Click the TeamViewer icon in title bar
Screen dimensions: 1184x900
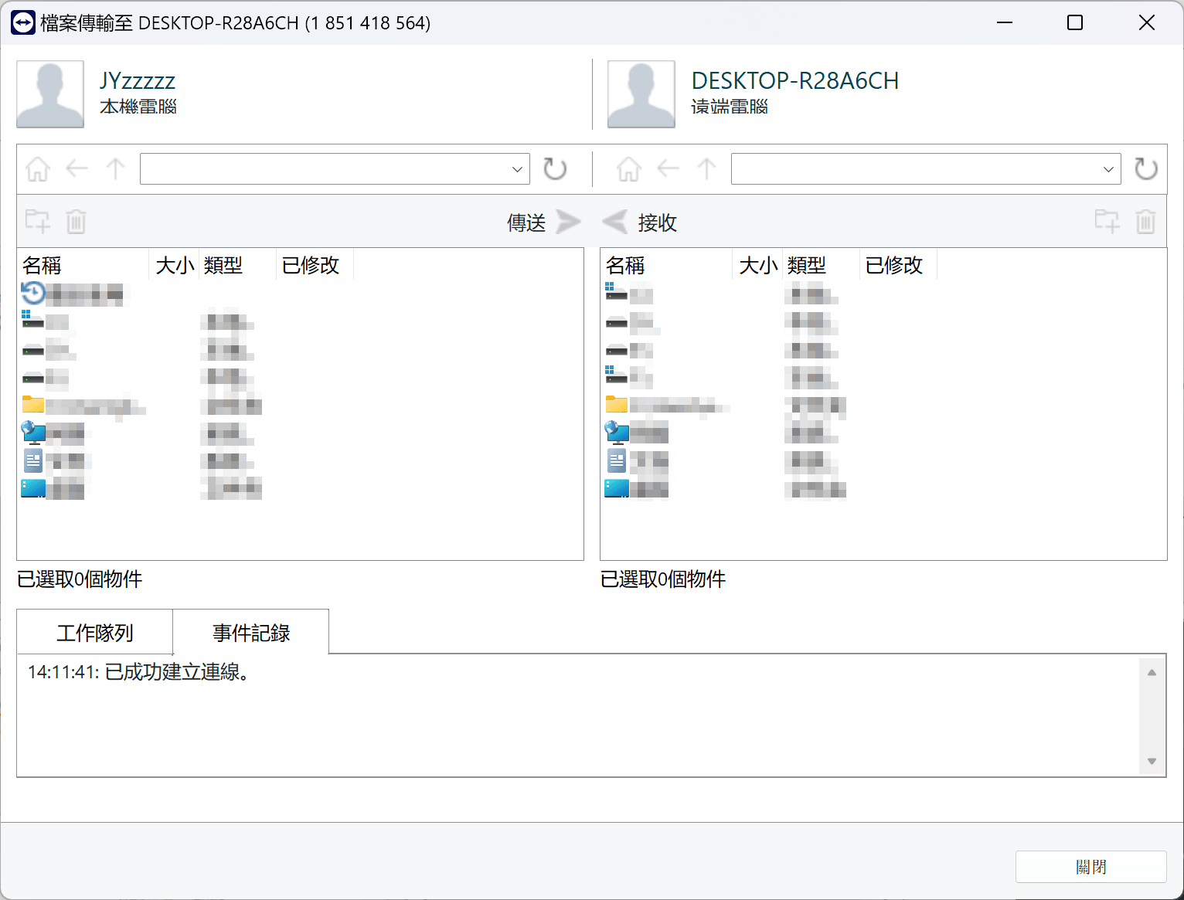tap(23, 22)
